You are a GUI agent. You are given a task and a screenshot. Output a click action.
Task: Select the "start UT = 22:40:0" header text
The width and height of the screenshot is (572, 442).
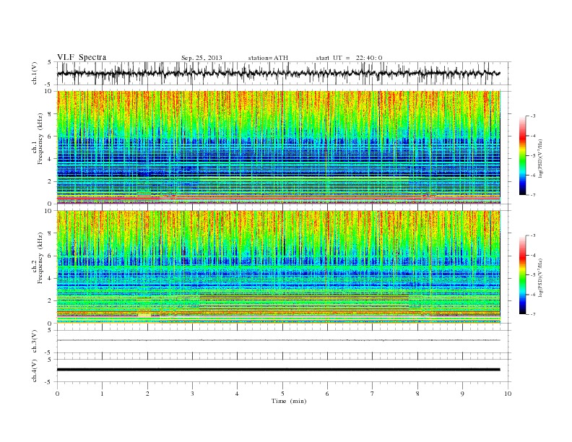[349, 58]
